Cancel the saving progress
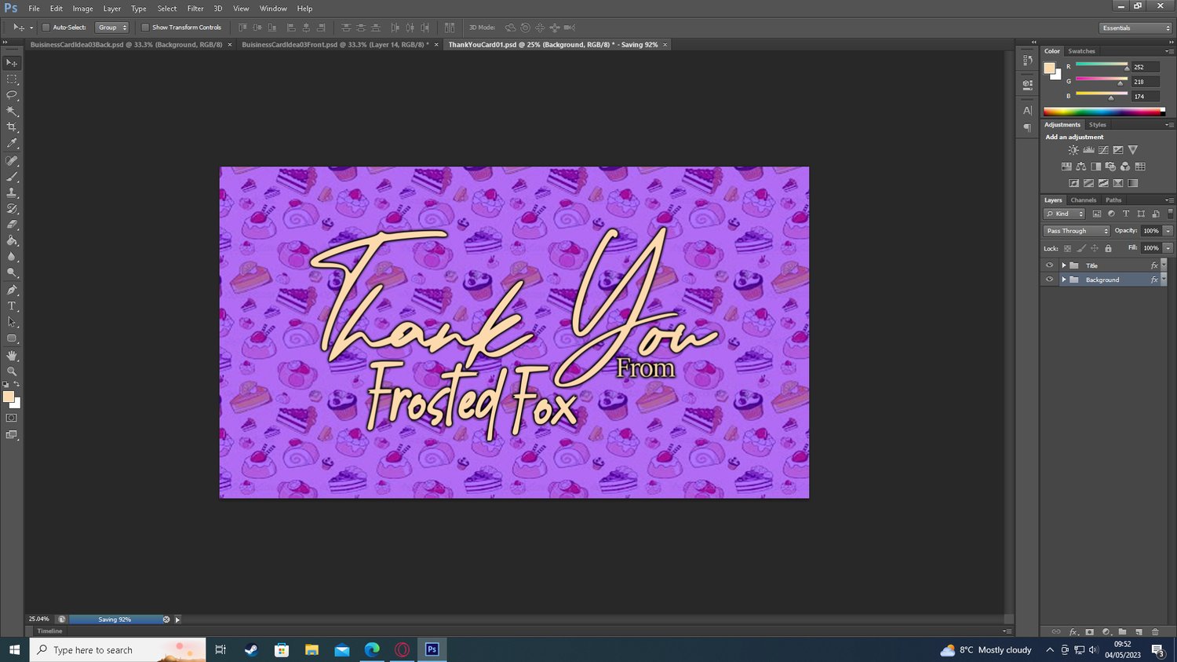Image resolution: width=1177 pixels, height=662 pixels. click(x=166, y=620)
